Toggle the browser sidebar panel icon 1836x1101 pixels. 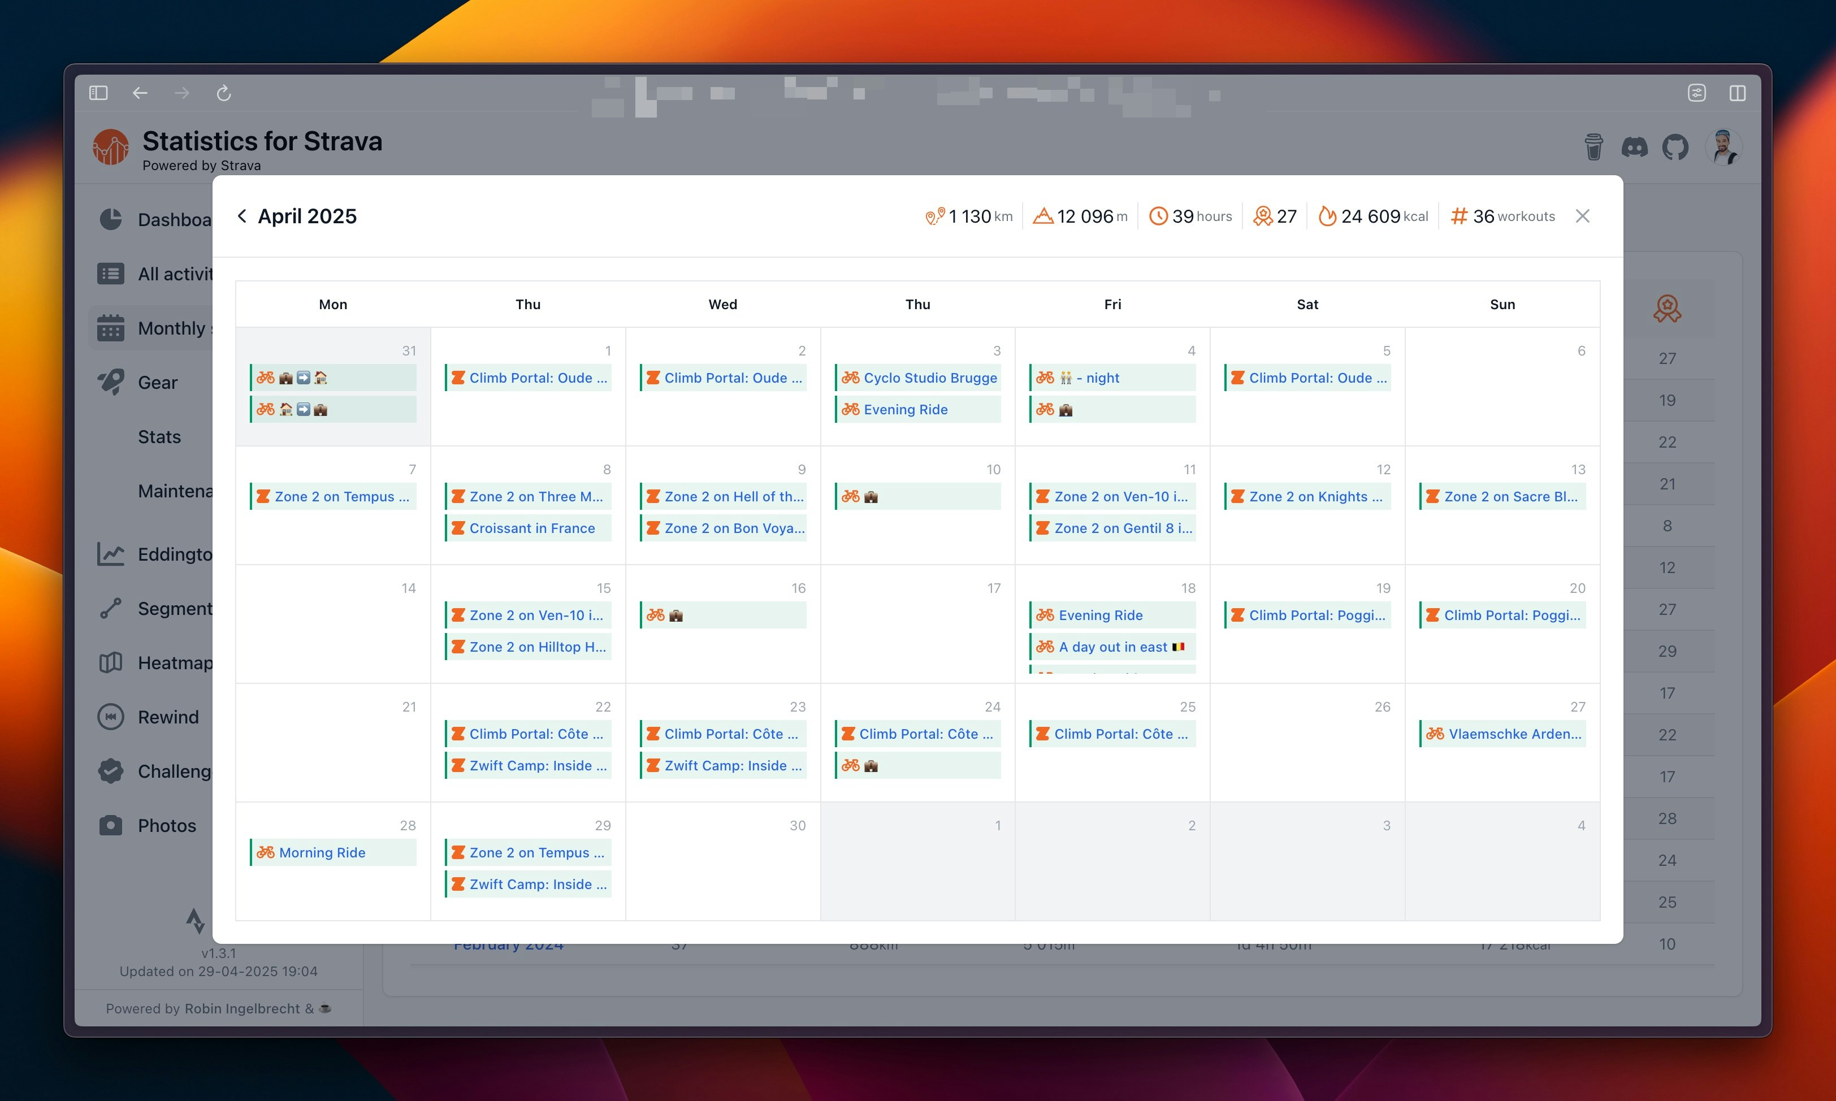click(x=99, y=93)
